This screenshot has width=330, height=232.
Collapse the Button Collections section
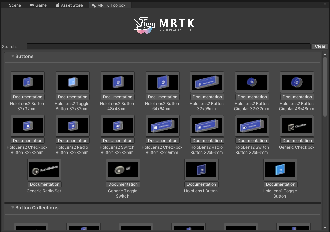coord(13,208)
